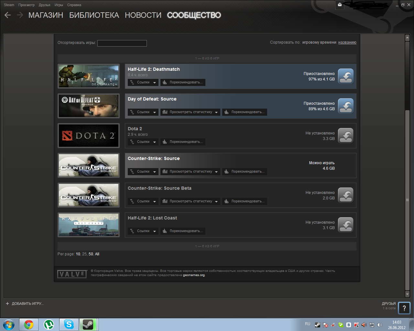
Task: Open the Dota 2 thumbnail
Action: (89, 136)
